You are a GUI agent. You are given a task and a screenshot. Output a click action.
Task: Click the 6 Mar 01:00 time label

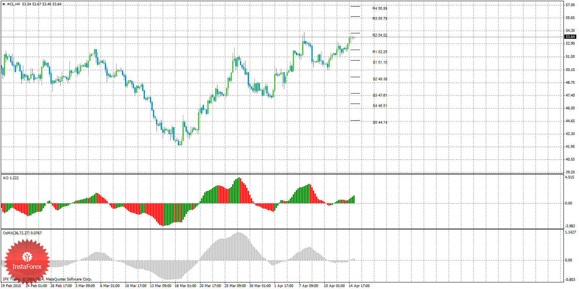point(110,286)
